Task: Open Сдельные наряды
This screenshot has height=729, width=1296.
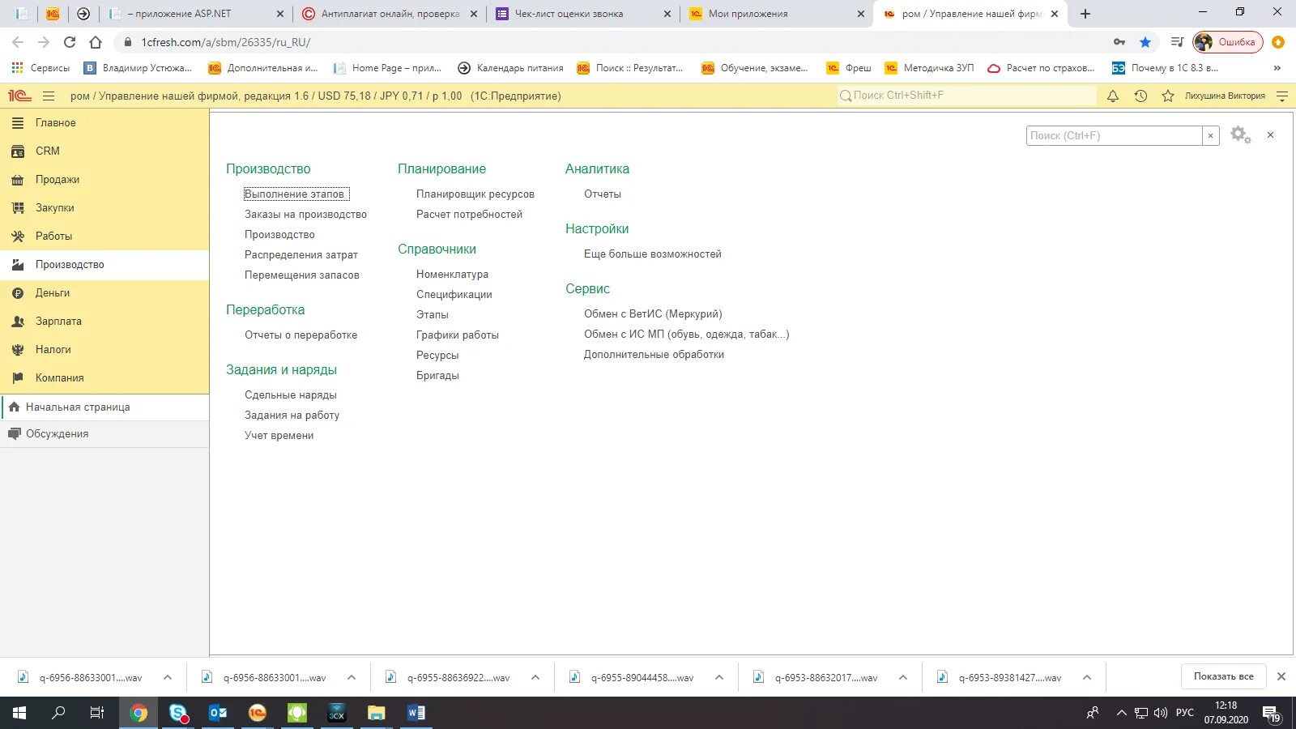Action: click(x=290, y=395)
